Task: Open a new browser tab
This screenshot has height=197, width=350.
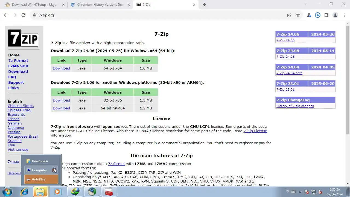Action: pyautogui.click(x=205, y=5)
